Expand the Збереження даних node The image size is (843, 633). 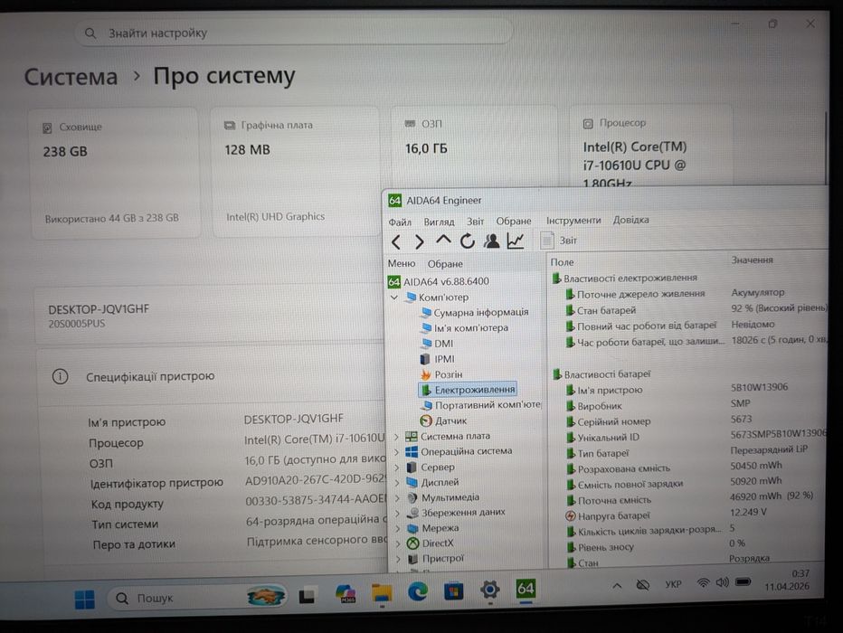397,513
